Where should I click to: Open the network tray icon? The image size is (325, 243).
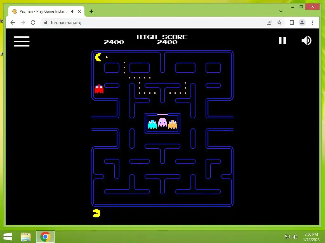288,237
